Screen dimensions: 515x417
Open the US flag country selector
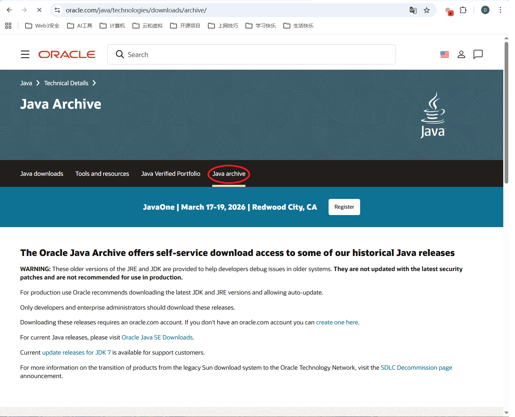coord(445,54)
